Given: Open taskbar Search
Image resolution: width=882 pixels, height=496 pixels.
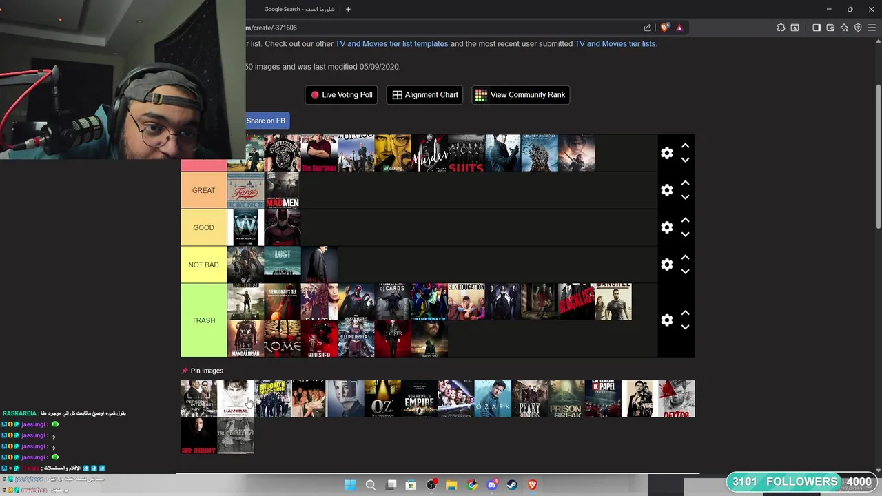Looking at the screenshot, I should click(370, 485).
